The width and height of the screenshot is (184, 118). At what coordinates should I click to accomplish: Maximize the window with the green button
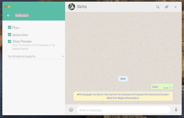point(13,7)
